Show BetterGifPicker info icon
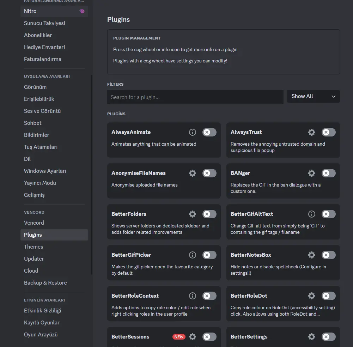353x347 pixels. (193, 255)
